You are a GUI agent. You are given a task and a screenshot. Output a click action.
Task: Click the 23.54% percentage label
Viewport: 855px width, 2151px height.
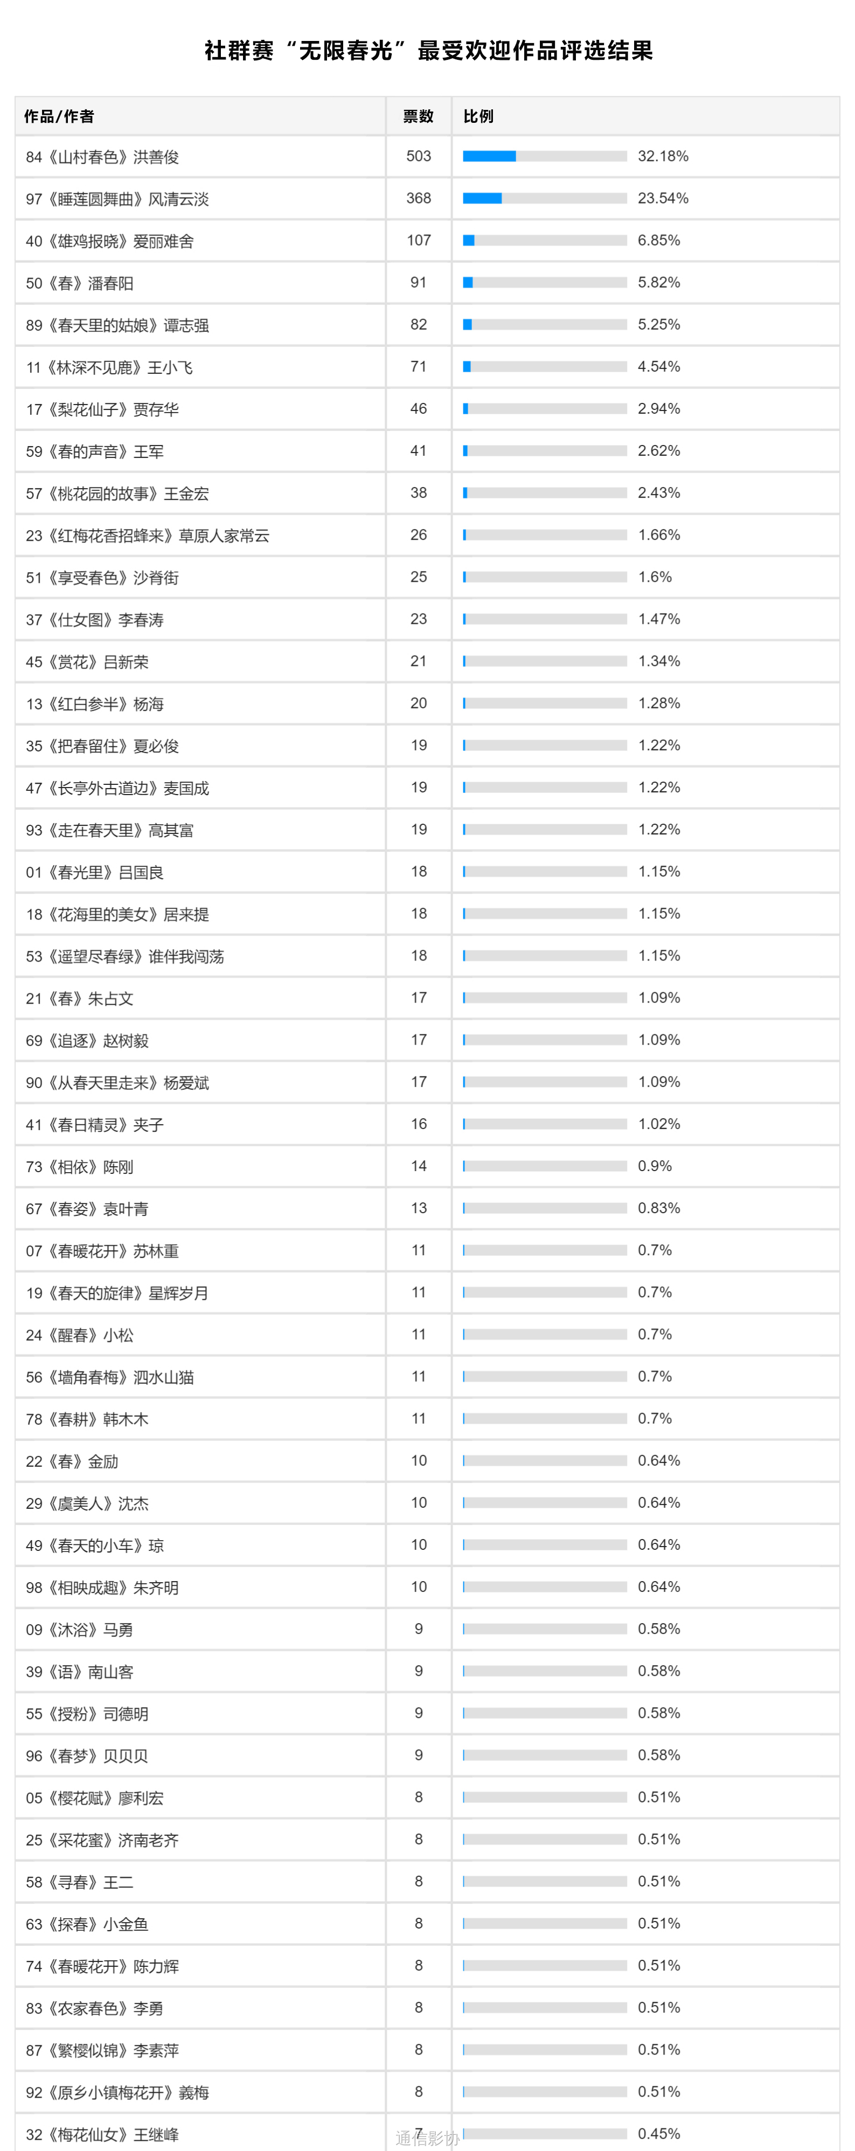(x=663, y=198)
